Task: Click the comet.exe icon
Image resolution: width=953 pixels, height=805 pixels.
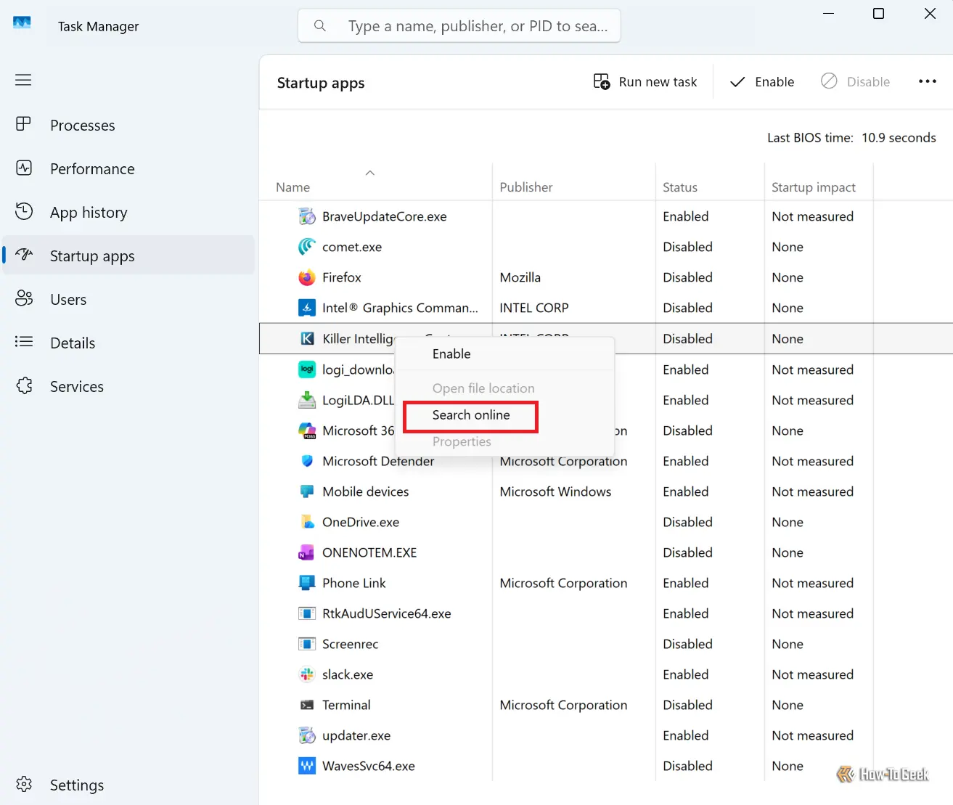Action: (307, 247)
